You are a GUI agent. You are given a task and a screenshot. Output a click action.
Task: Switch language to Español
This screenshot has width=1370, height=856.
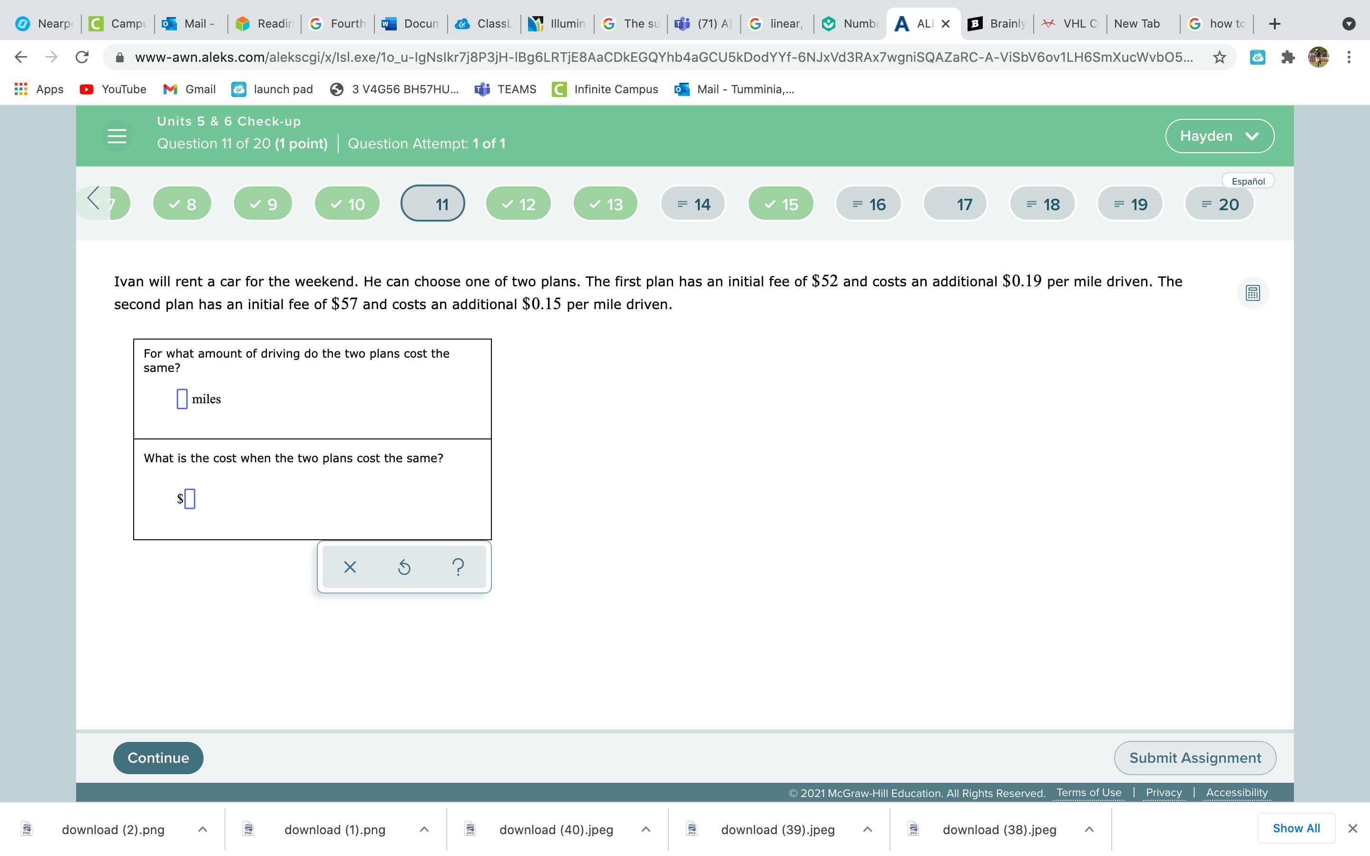click(1248, 181)
